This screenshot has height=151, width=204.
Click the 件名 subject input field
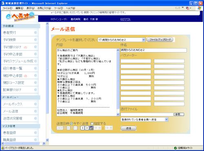(153, 50)
